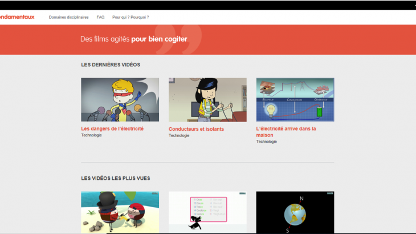Open the beach characters most-viewed video
Viewport: 416px width, 234px height.
[x=120, y=212]
